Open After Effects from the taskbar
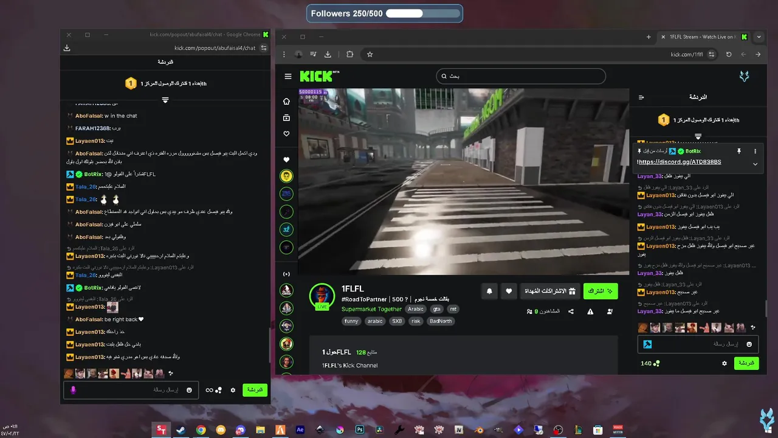The height and width of the screenshot is (438, 778). click(300, 430)
